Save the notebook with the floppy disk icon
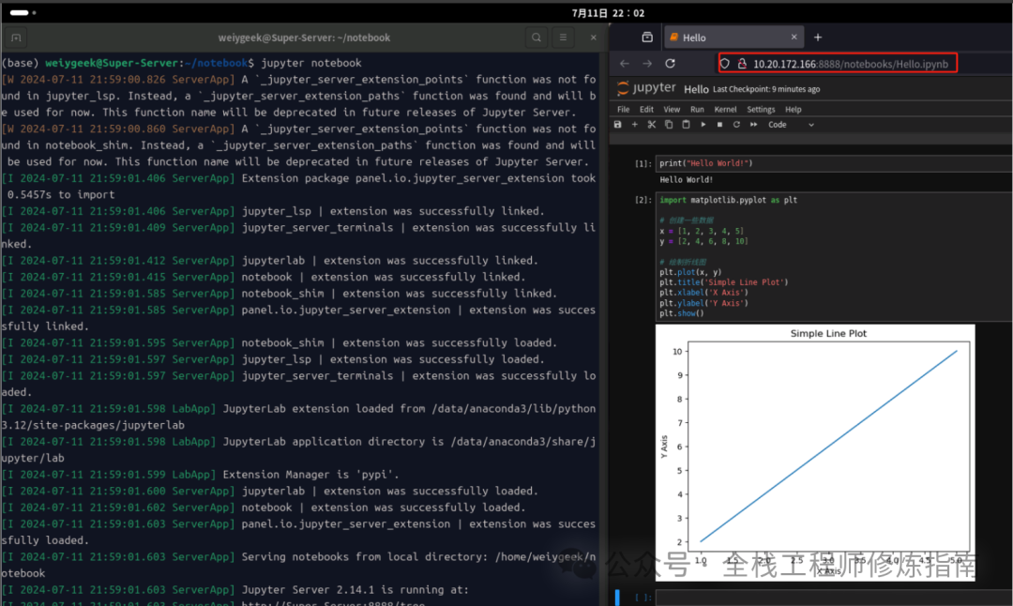1013x606 pixels. (617, 125)
